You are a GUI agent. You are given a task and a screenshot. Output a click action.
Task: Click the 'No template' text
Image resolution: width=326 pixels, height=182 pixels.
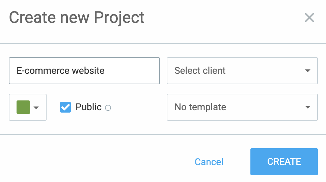tap(200, 107)
